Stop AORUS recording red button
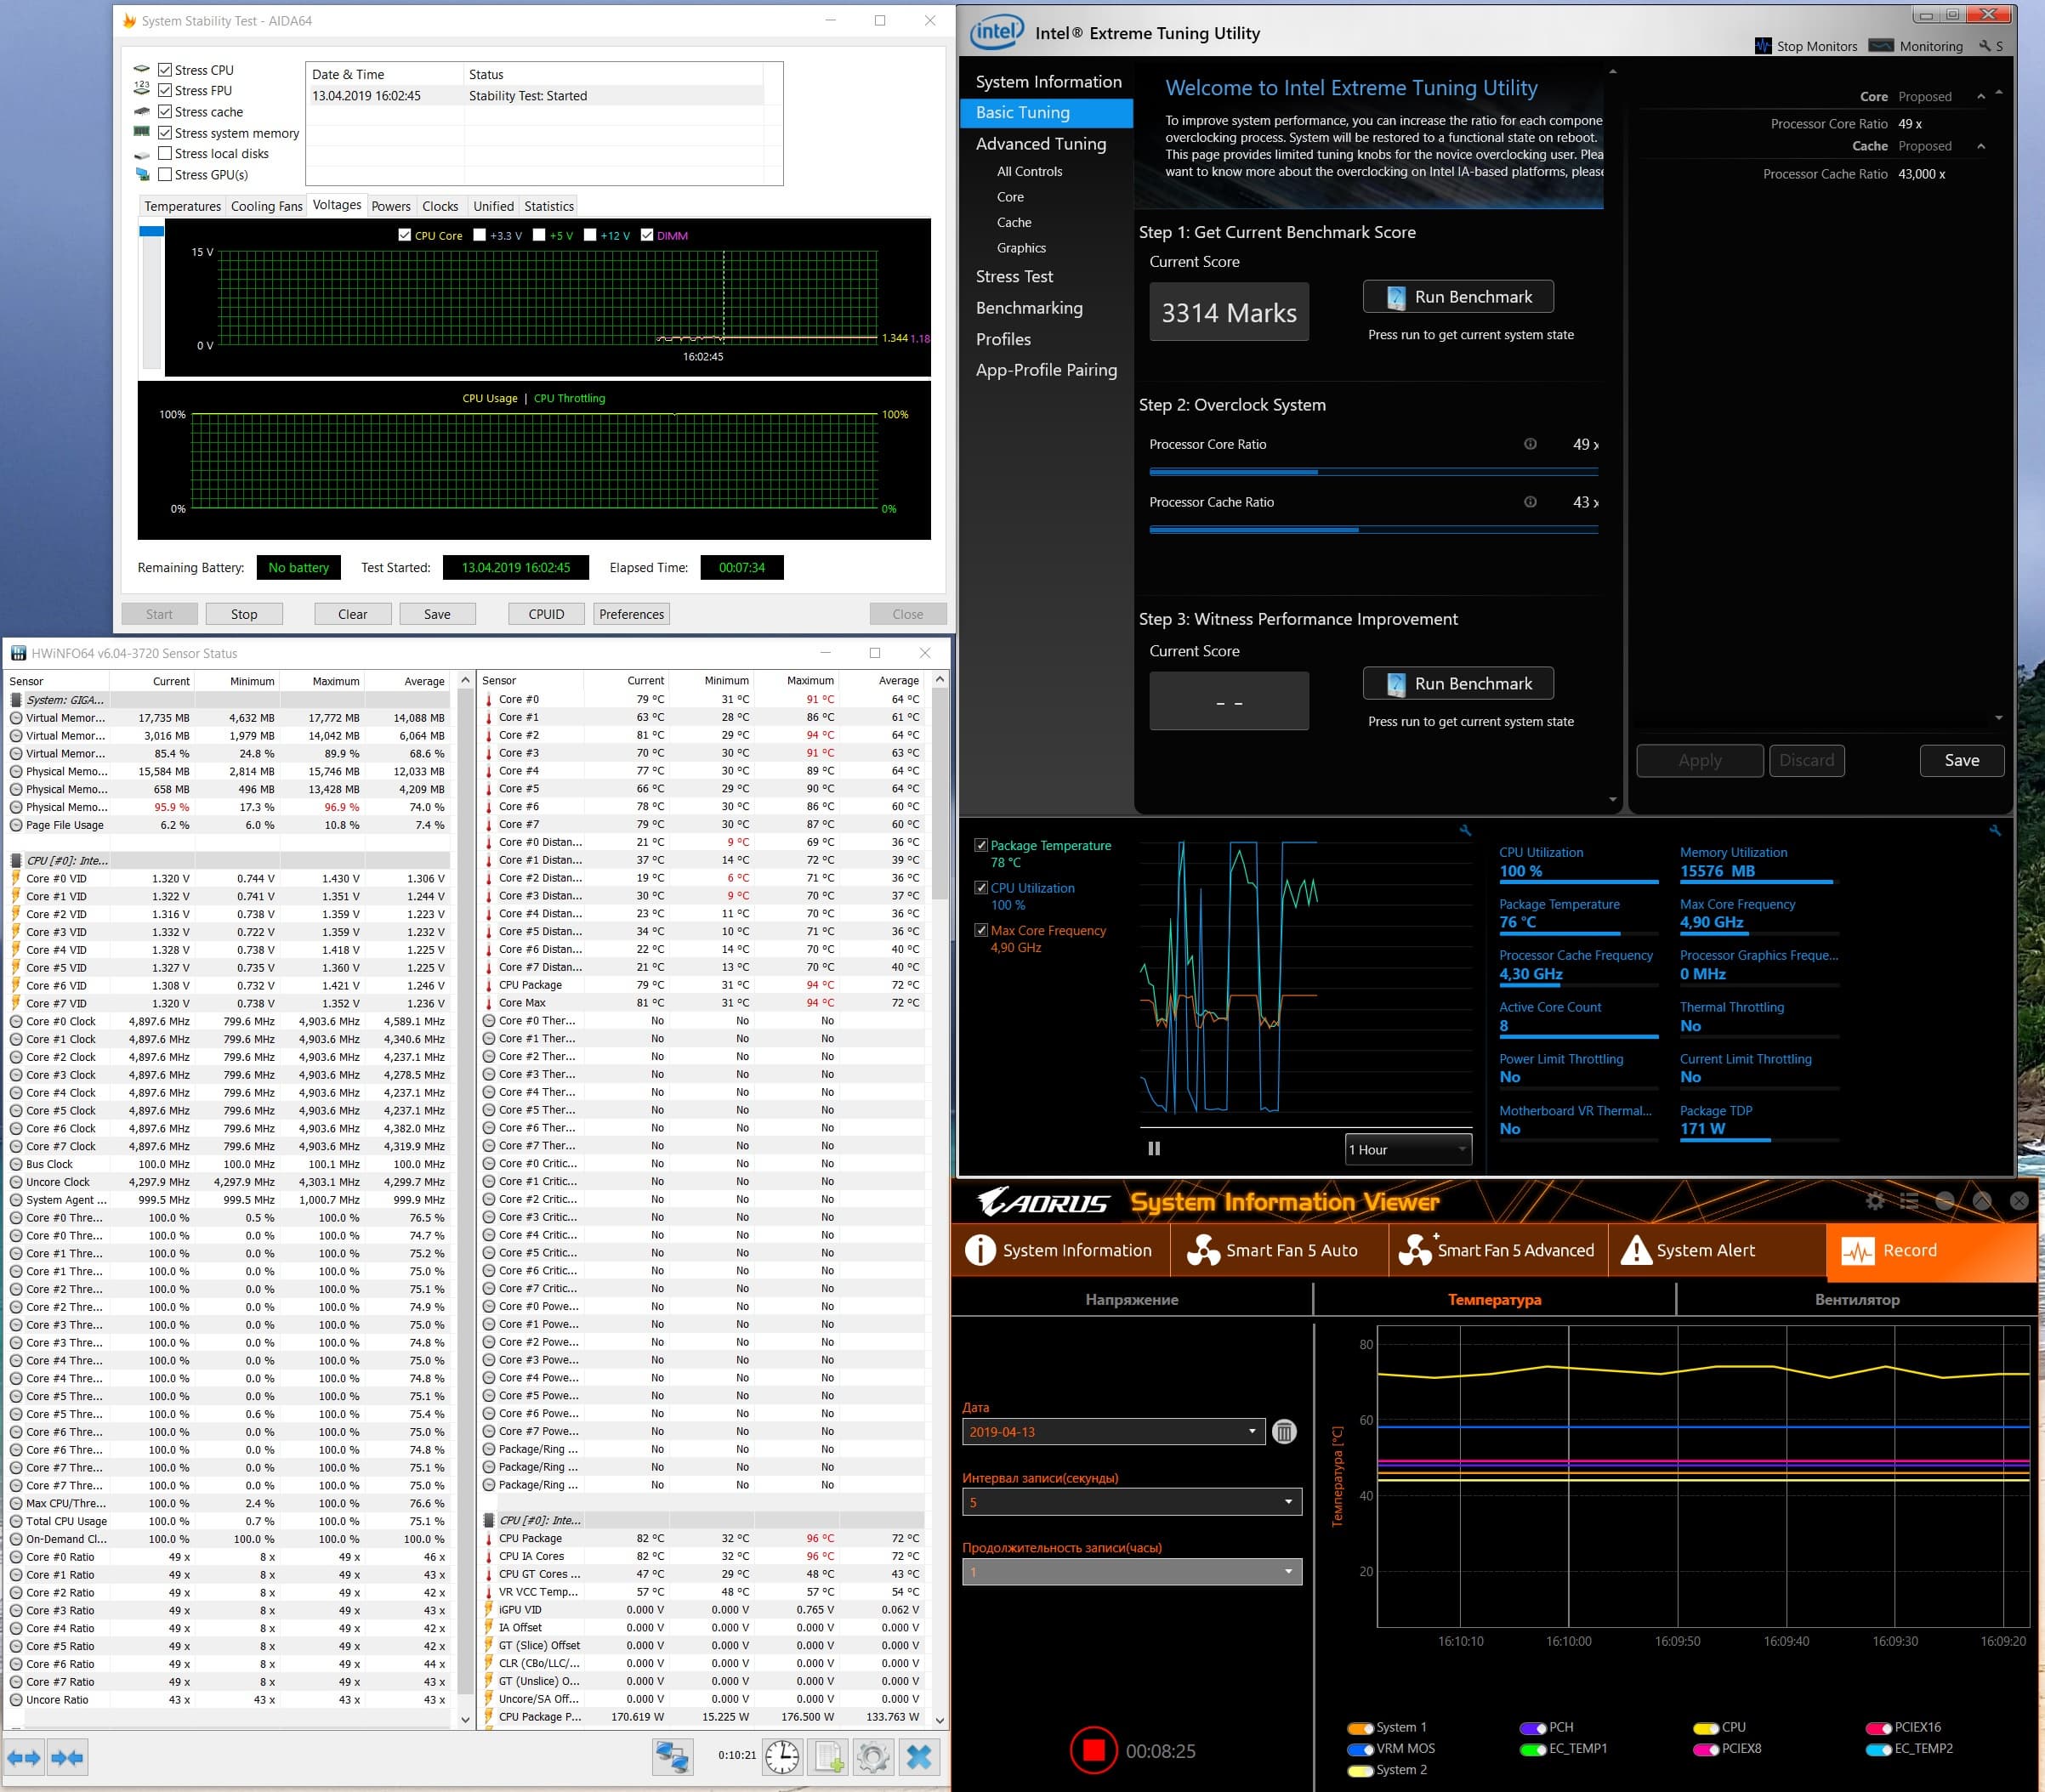 tap(1093, 1750)
